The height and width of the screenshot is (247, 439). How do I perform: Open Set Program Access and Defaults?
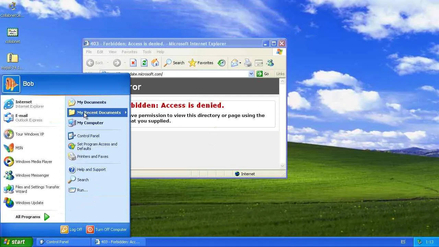(97, 146)
